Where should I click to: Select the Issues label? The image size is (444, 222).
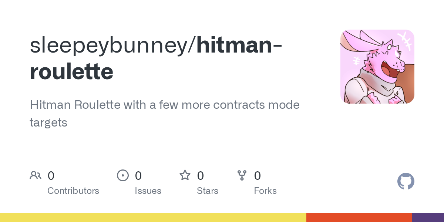tap(148, 191)
